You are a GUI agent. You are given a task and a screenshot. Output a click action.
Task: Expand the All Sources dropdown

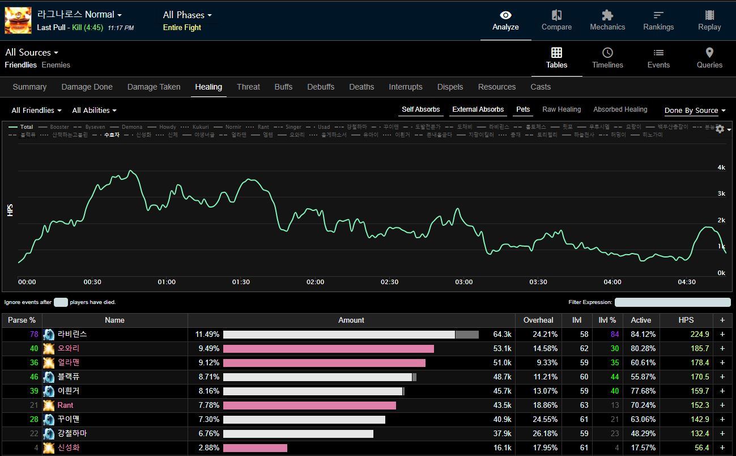click(x=32, y=53)
